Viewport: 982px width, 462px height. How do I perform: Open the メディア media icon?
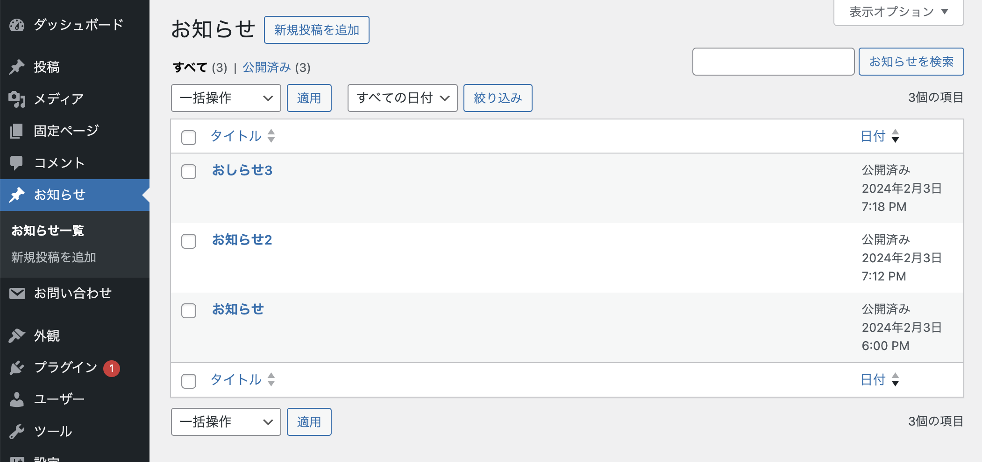[x=17, y=99]
